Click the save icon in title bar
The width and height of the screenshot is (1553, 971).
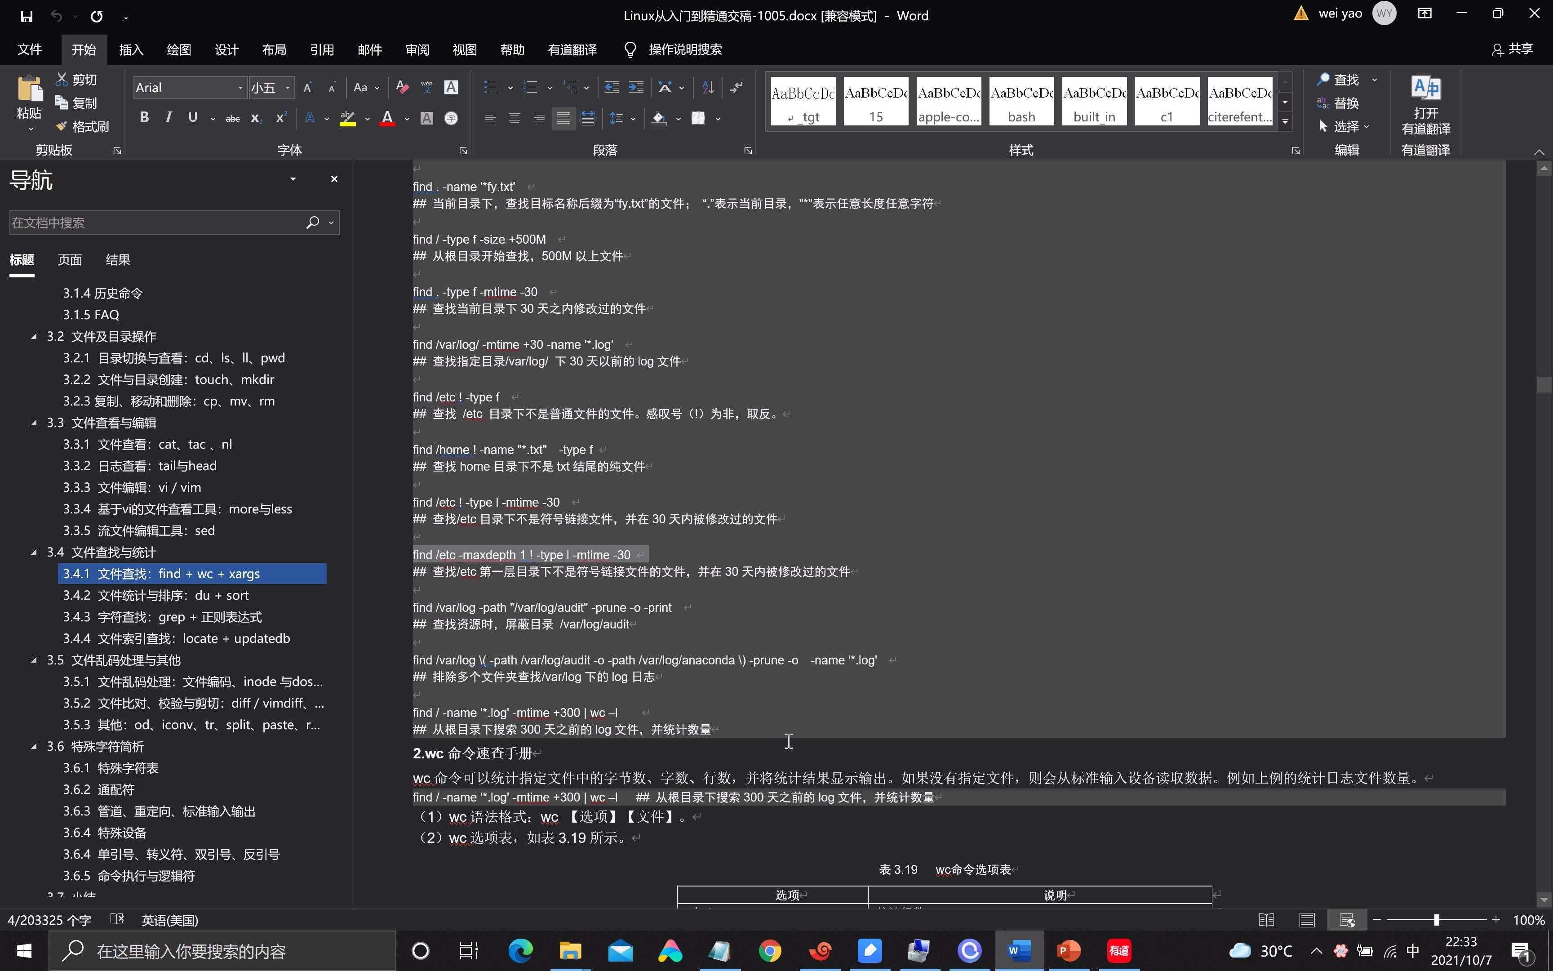click(x=27, y=16)
